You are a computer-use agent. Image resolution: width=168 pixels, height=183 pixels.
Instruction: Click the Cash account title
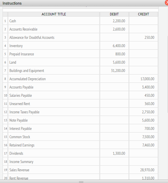coord(13,21)
